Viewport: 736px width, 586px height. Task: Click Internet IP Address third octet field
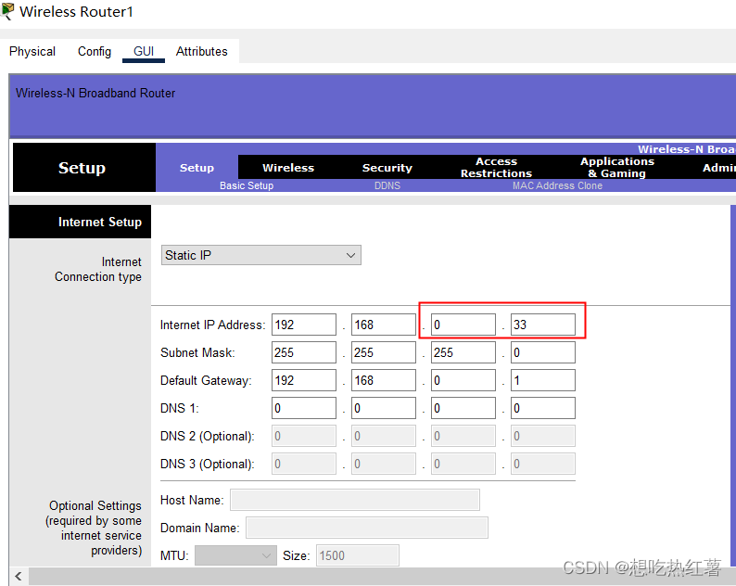(463, 325)
